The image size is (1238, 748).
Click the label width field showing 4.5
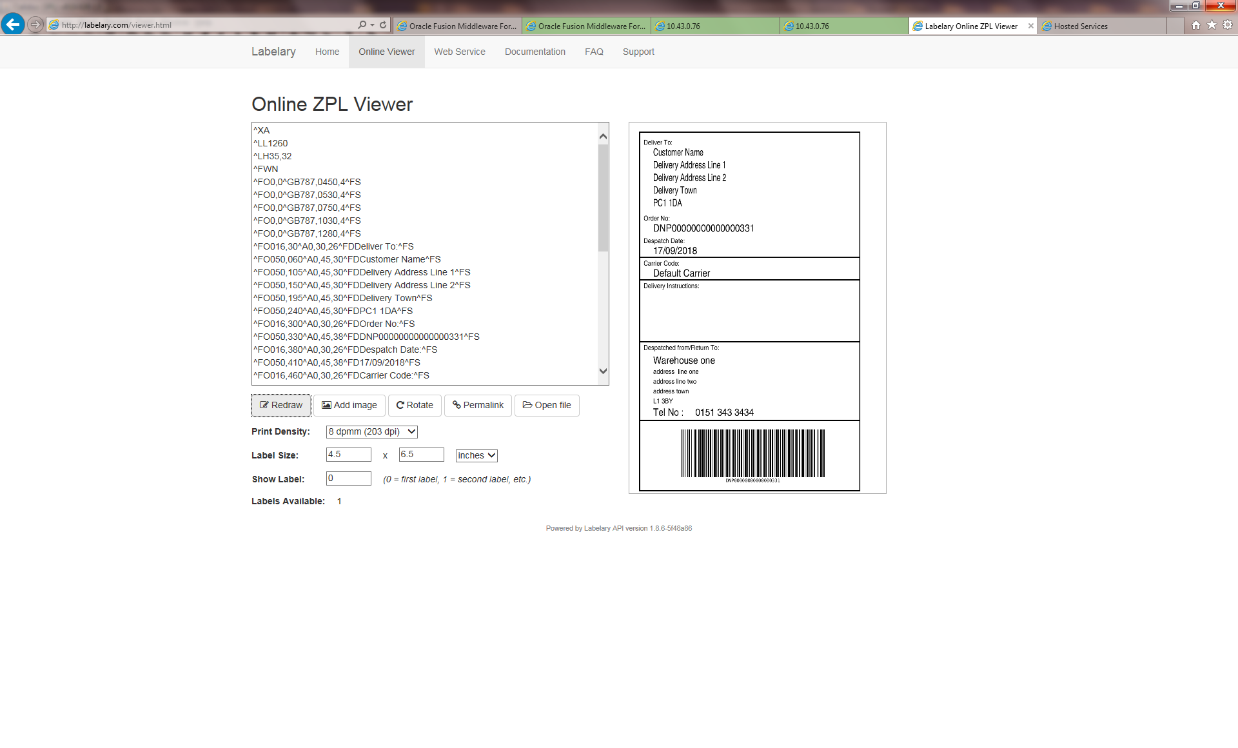349,455
